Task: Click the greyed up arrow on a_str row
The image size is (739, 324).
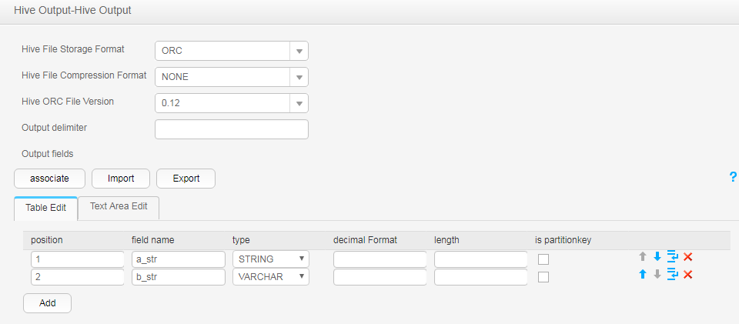Action: pos(642,256)
